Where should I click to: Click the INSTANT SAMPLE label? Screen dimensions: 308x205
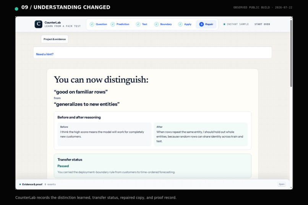[x=238, y=24]
